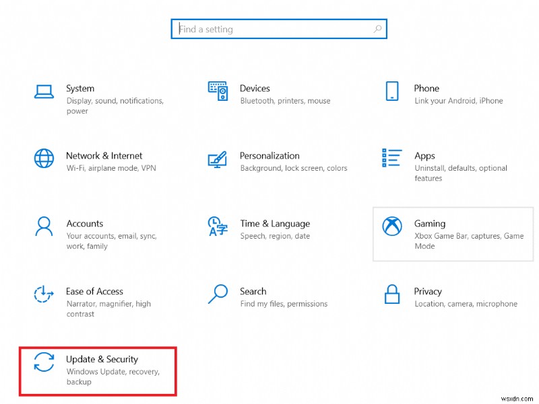
Task: Open Personalization via paintbrush icon
Action: (218, 159)
